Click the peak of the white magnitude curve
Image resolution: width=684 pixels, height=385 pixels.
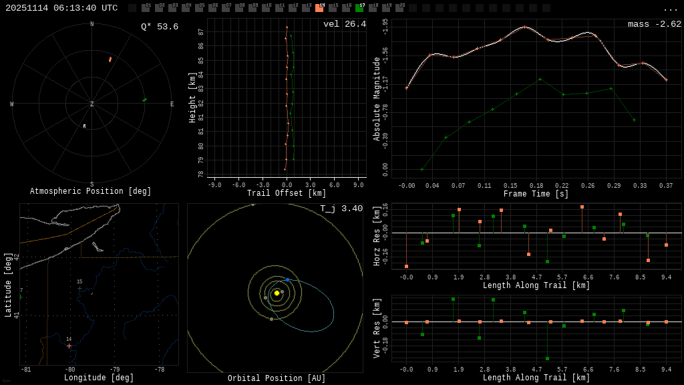pos(525,27)
